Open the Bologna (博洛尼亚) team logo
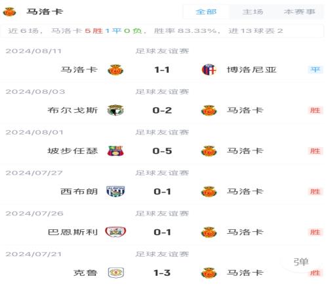 209,70
